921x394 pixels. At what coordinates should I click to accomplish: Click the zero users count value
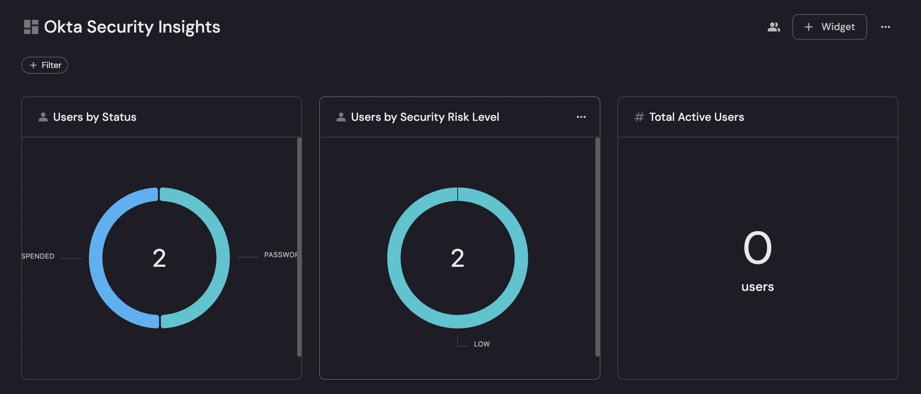point(757,247)
